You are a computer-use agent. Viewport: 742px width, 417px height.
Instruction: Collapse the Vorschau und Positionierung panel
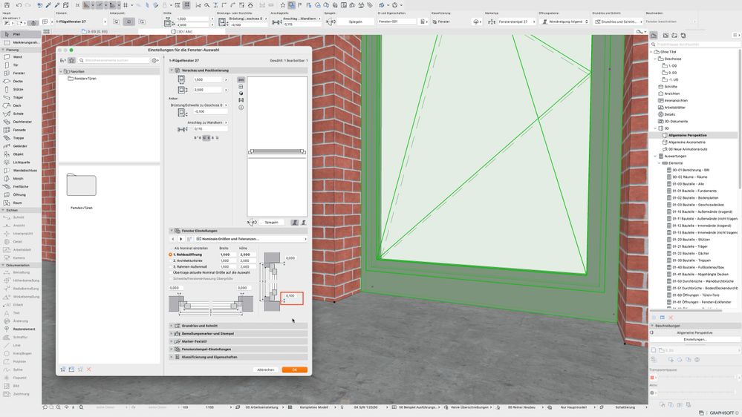click(172, 70)
